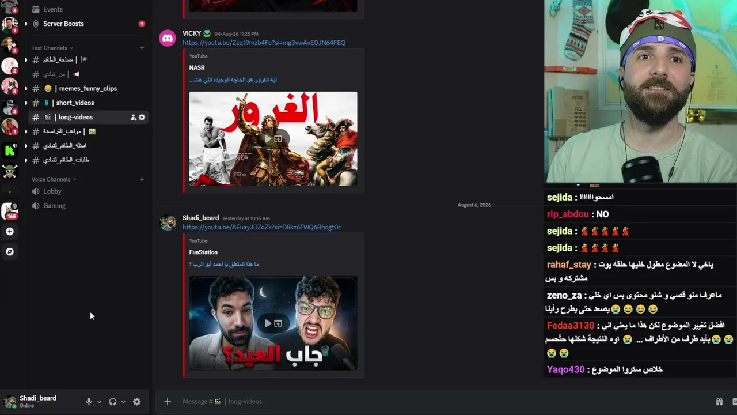Open long-videos channel settings gear

(142, 118)
